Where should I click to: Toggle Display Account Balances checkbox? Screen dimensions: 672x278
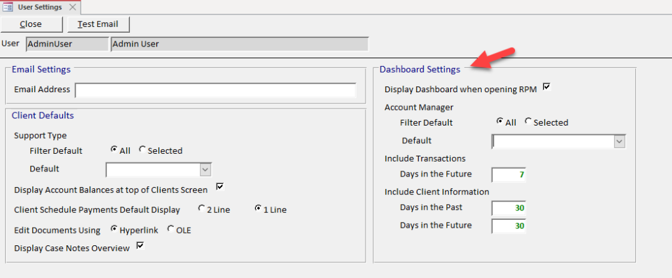(220, 186)
